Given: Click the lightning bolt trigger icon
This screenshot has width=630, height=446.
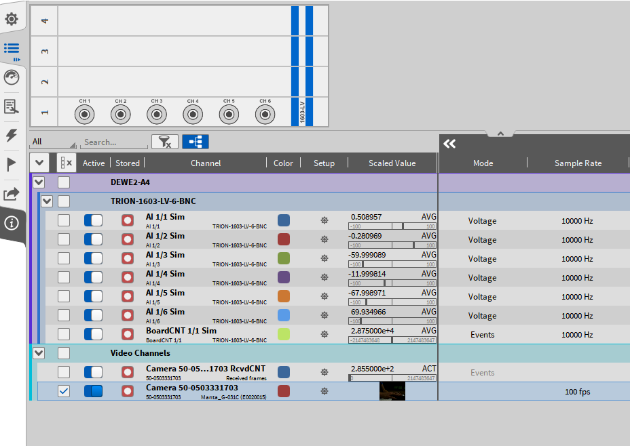Looking at the screenshot, I should 12,136.
